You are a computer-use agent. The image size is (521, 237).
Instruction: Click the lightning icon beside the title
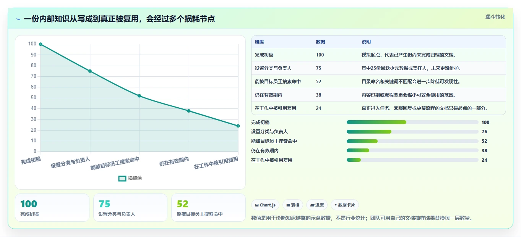tap(18, 19)
